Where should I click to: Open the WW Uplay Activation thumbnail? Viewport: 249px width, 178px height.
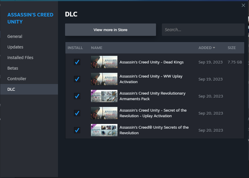[x=104, y=79]
